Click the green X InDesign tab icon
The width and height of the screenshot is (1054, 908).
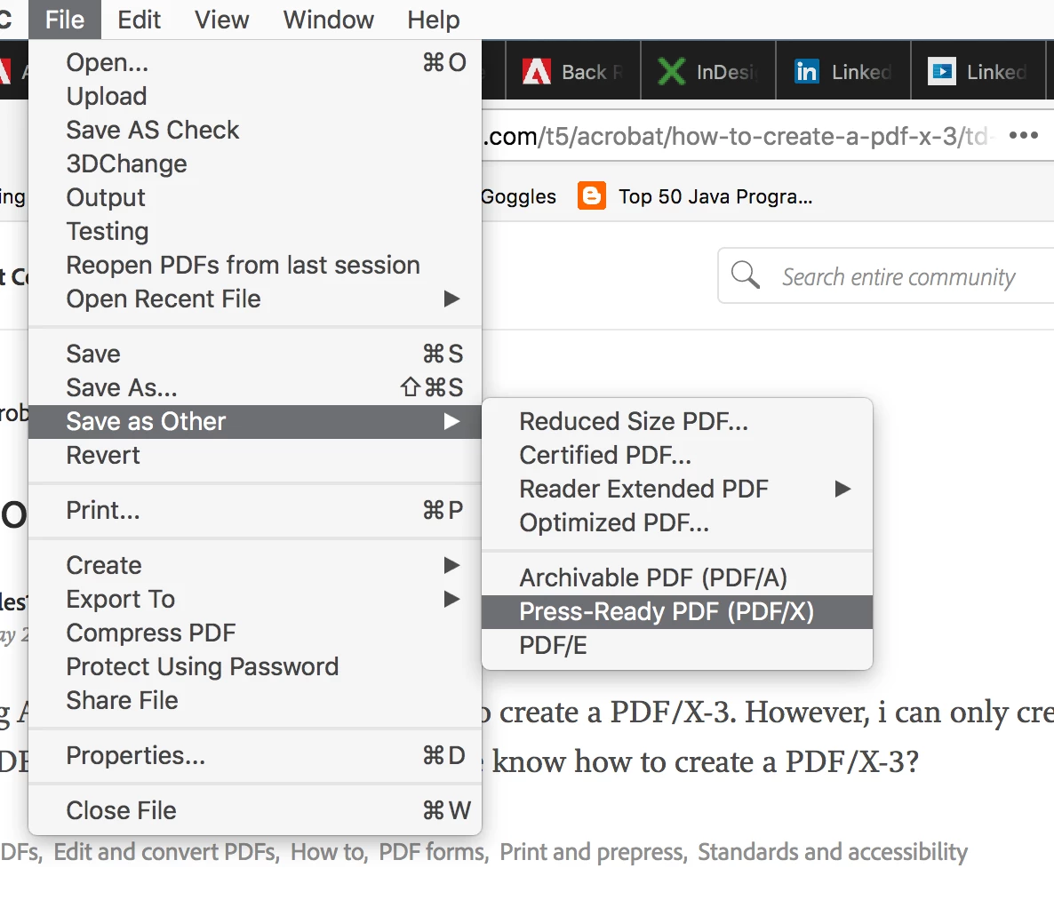[671, 71]
